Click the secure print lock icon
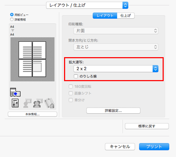The image size is (176, 157). (49, 103)
